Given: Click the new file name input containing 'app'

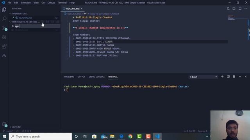Looking at the screenshot, I should [37, 26].
